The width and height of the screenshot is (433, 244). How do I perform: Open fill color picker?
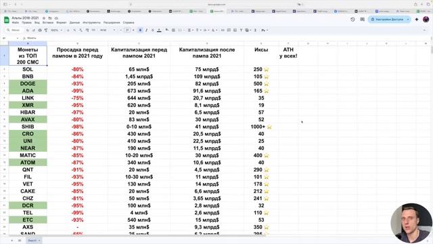(x=167, y=30)
